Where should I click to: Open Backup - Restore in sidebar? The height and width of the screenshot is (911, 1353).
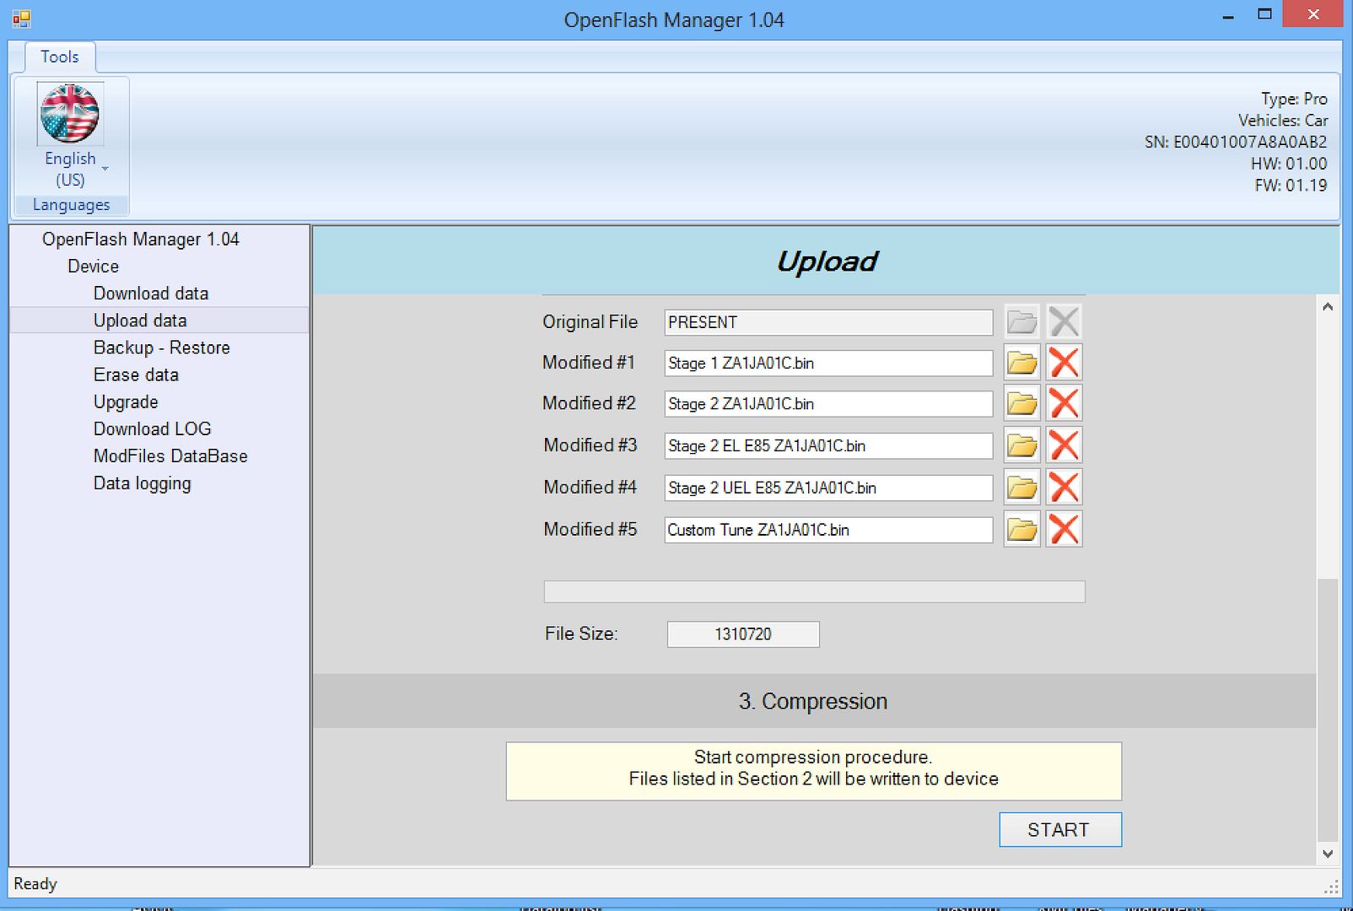click(x=162, y=348)
